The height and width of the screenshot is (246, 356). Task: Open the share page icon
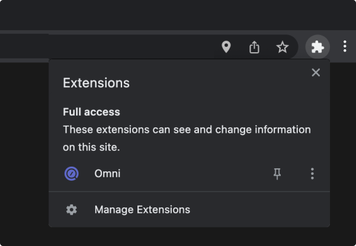254,47
